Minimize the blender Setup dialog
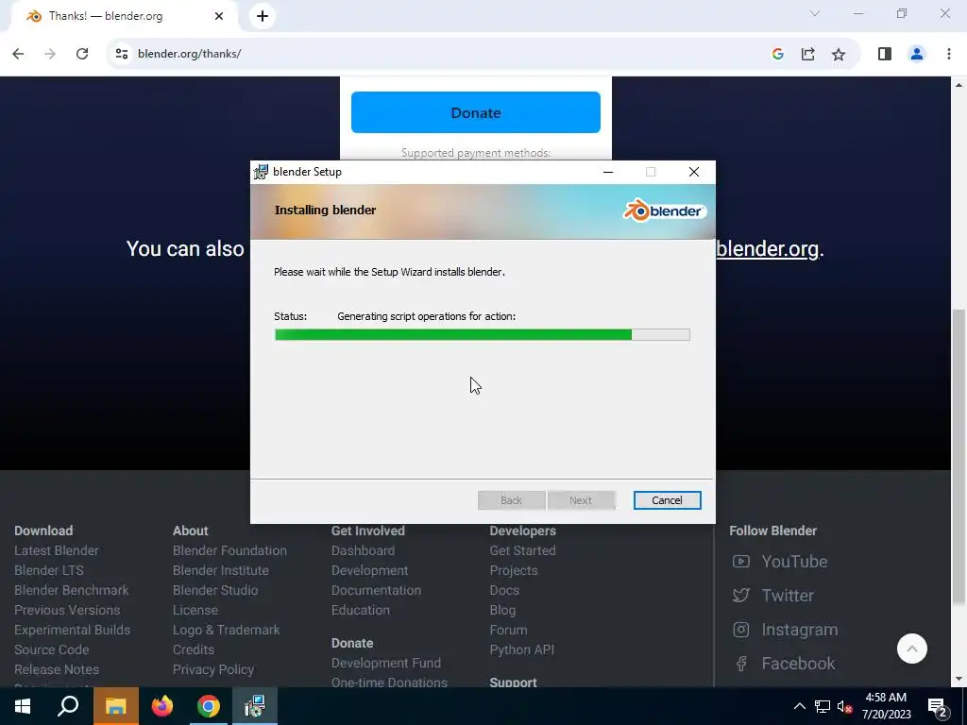This screenshot has height=725, width=967. (608, 172)
